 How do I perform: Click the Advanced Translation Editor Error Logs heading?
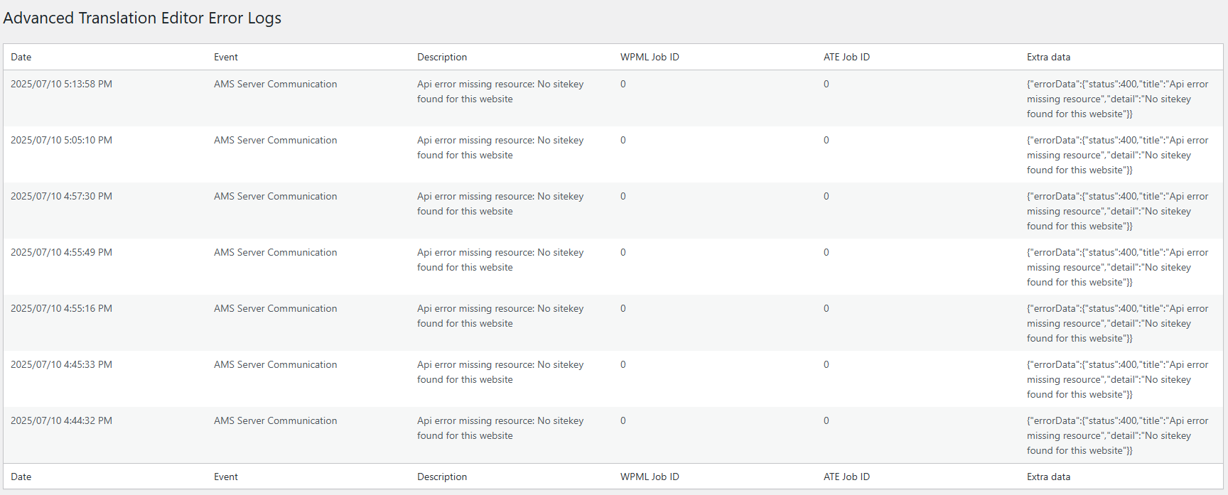(142, 18)
